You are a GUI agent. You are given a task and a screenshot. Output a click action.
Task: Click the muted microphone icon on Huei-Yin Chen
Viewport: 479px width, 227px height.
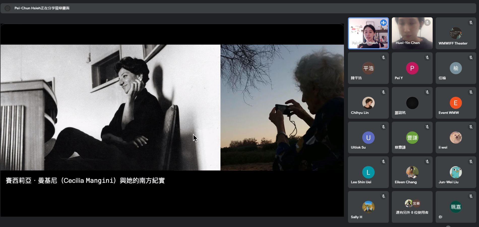[x=427, y=23]
